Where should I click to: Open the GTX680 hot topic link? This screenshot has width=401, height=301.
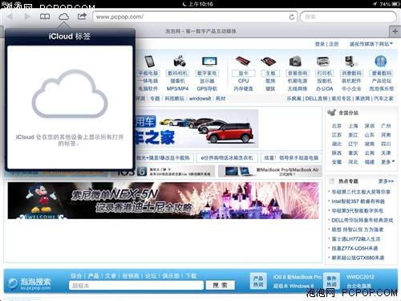point(358,258)
